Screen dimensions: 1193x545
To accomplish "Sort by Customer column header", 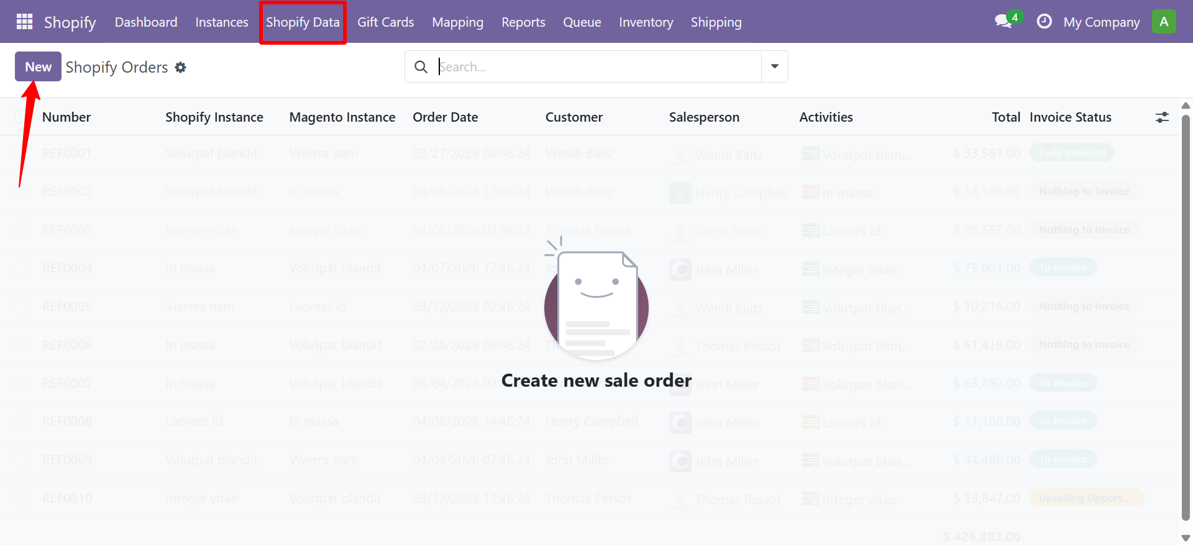I will coord(574,117).
